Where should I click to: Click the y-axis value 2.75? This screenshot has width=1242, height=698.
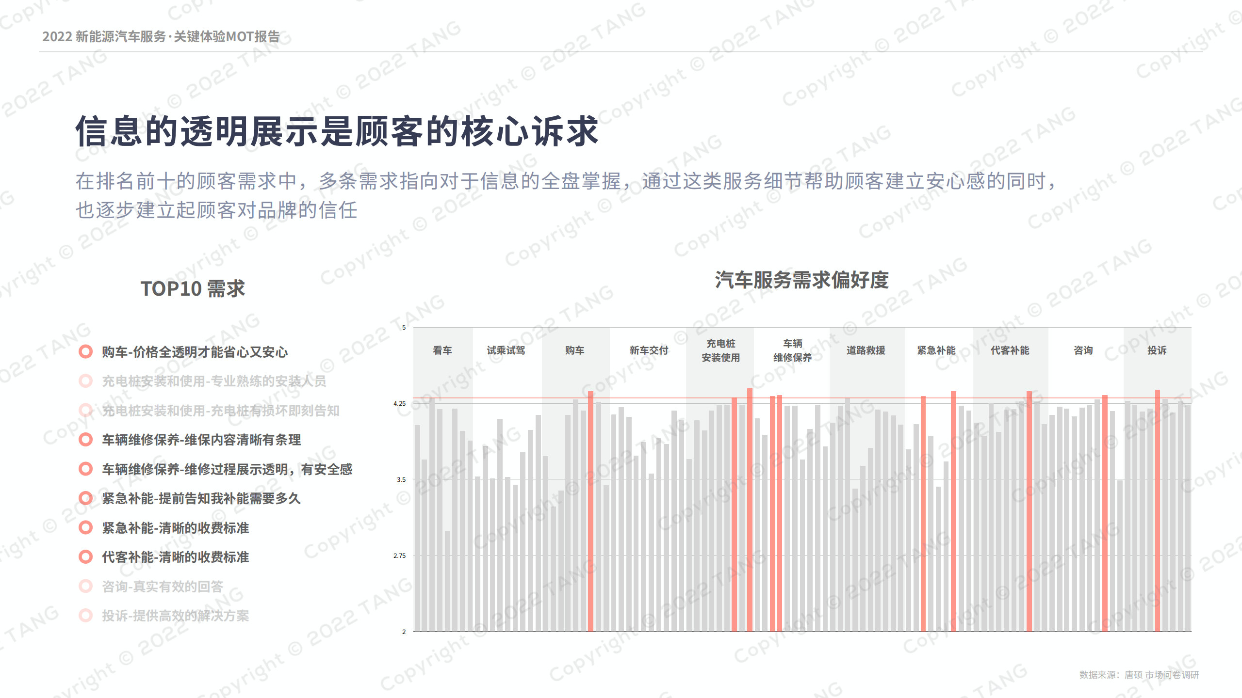(399, 555)
